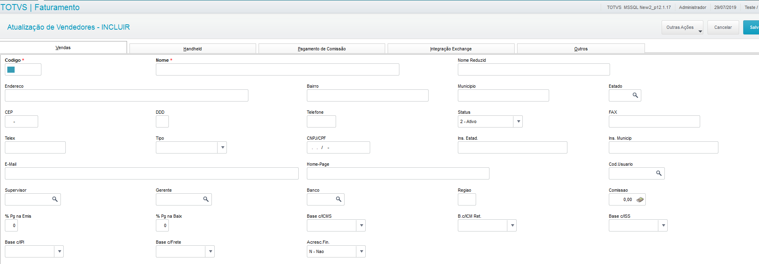Image resolution: width=759 pixels, height=264 pixels.
Task: Open the Outras Ações dropdown menu
Action: (x=682, y=28)
